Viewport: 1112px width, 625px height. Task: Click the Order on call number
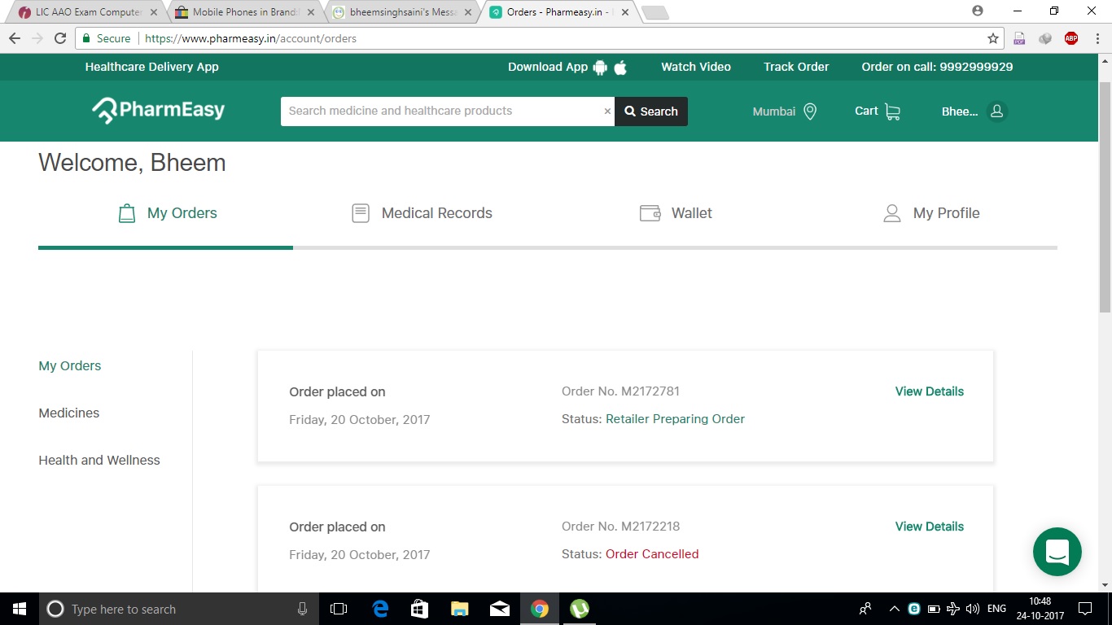point(937,67)
